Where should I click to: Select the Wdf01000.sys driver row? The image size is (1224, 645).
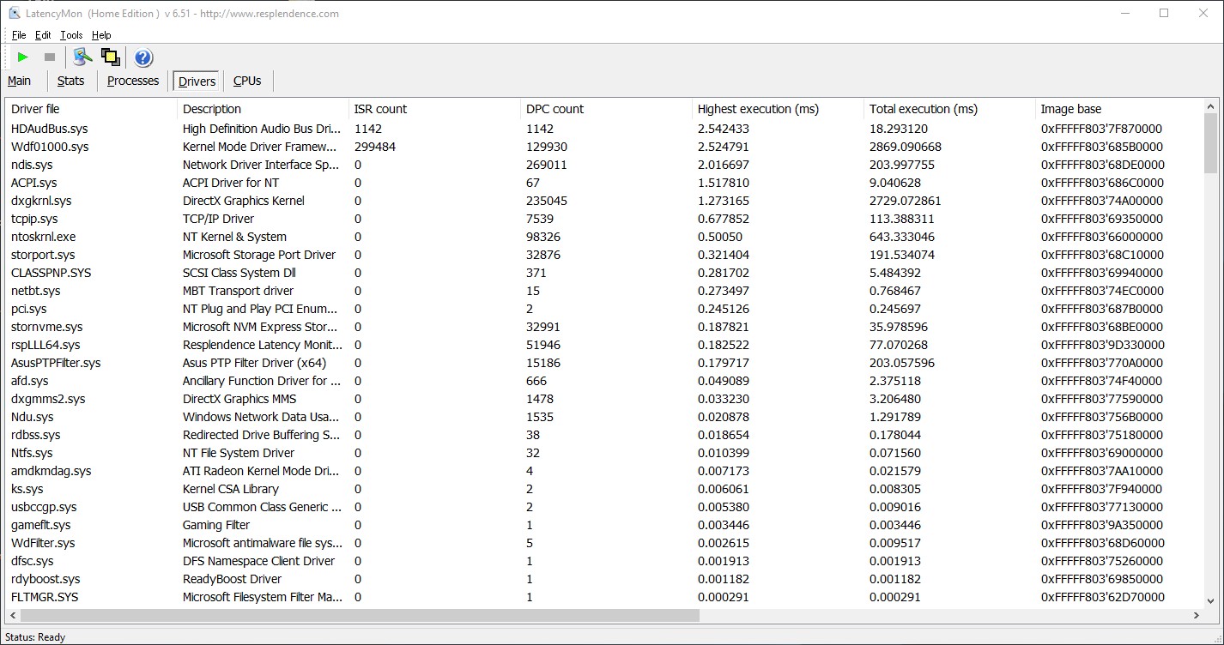(x=604, y=147)
